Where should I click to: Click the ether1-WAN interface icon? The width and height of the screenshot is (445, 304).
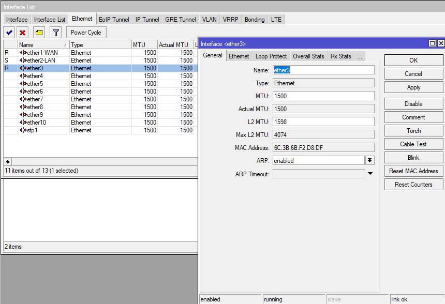pyautogui.click(x=23, y=53)
